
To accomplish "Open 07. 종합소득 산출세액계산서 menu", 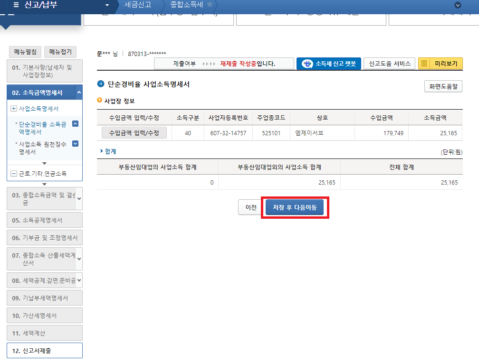I will (x=41, y=259).
